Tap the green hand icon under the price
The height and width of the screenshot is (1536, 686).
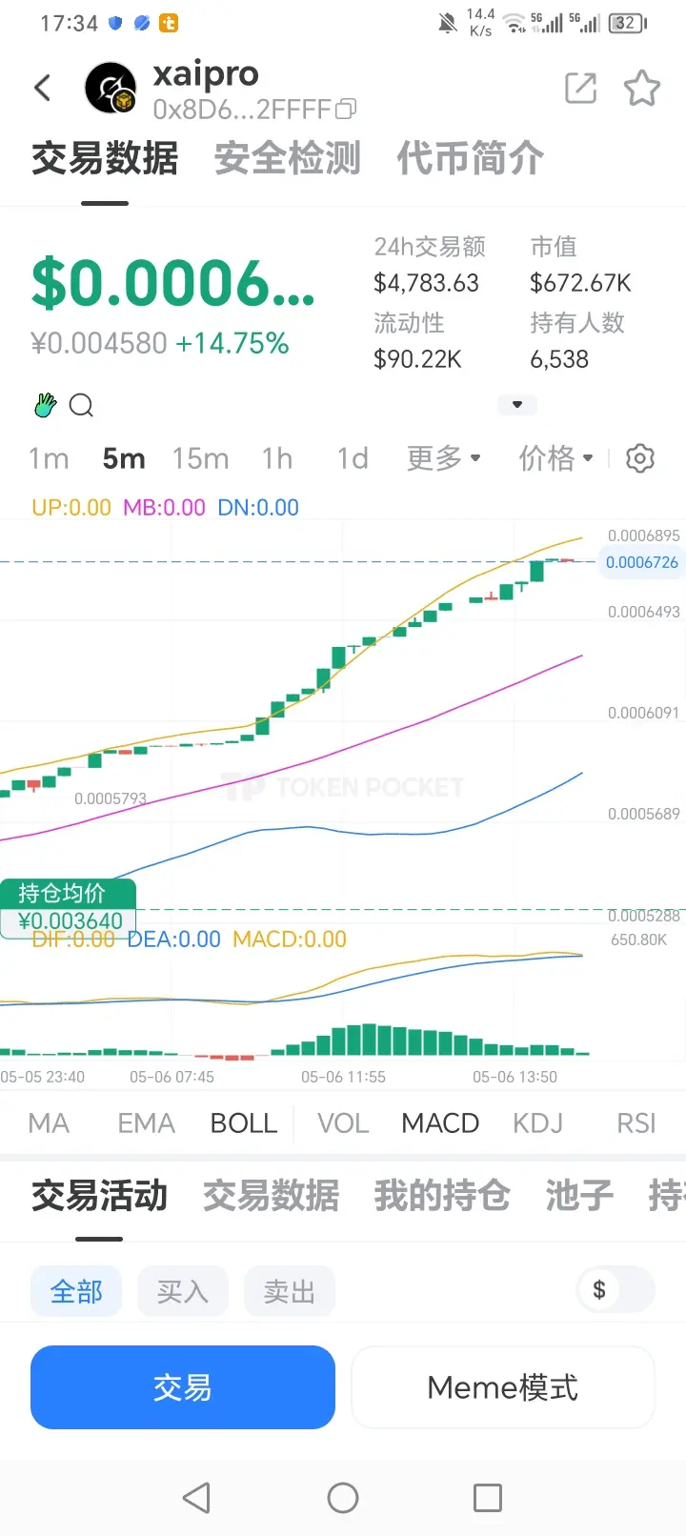[45, 405]
